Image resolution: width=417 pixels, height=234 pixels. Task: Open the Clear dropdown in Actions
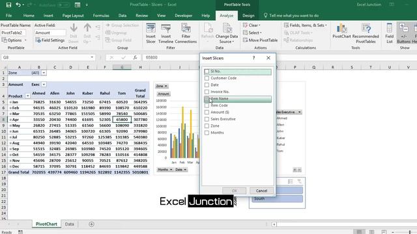tap(252, 25)
